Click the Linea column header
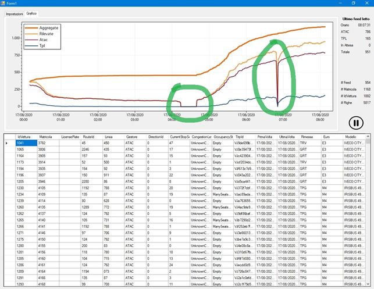Image resolution: width=374 pixels, height=289 pixels. 109,136
